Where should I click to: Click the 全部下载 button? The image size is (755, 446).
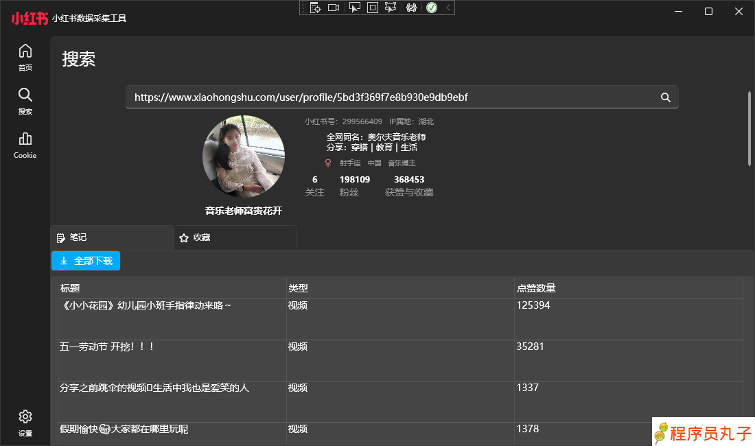tap(86, 261)
